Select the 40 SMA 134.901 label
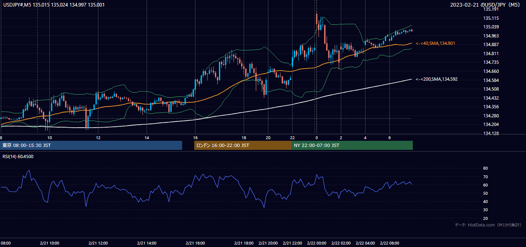 (x=435, y=43)
